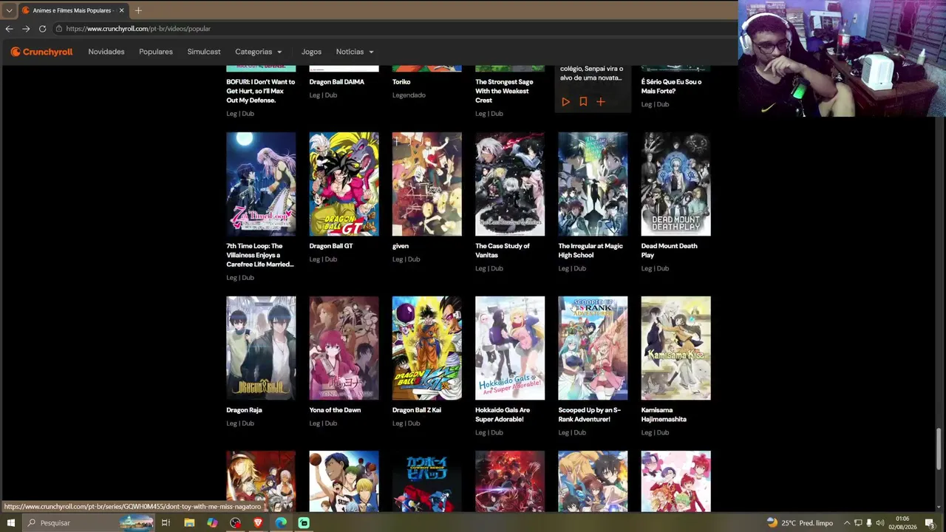Click the Toriko title link

click(x=401, y=82)
